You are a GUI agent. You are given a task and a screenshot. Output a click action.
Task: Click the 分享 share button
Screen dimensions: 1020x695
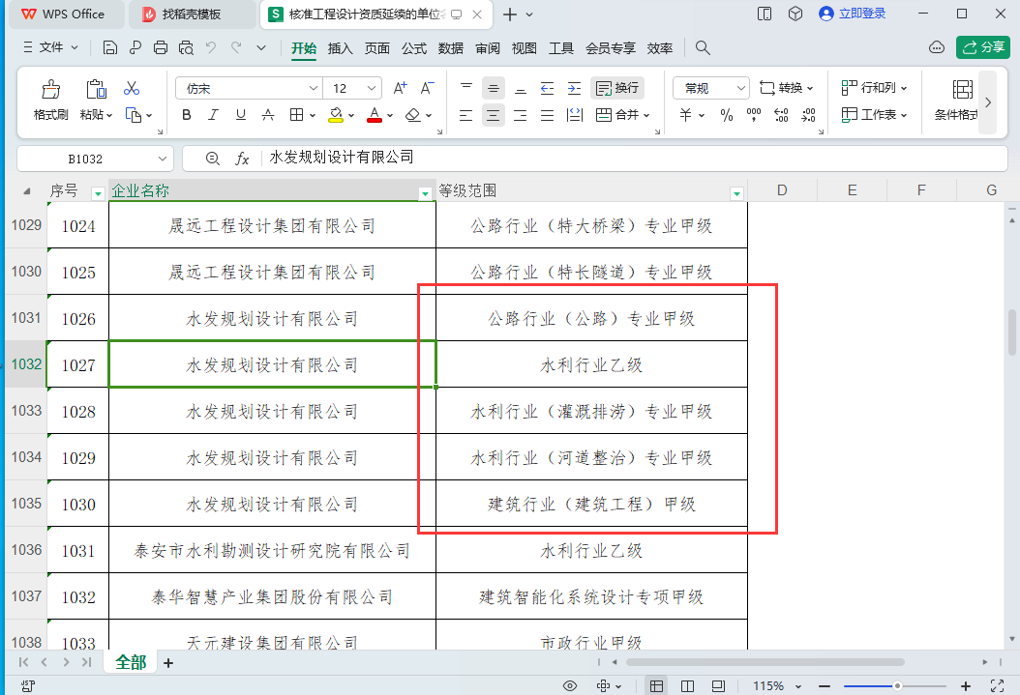pyautogui.click(x=982, y=46)
